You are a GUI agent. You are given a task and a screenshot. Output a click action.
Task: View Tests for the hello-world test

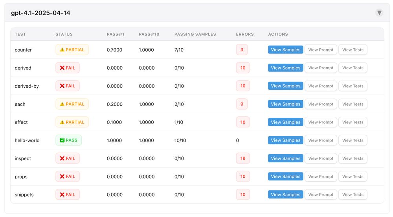(353, 140)
